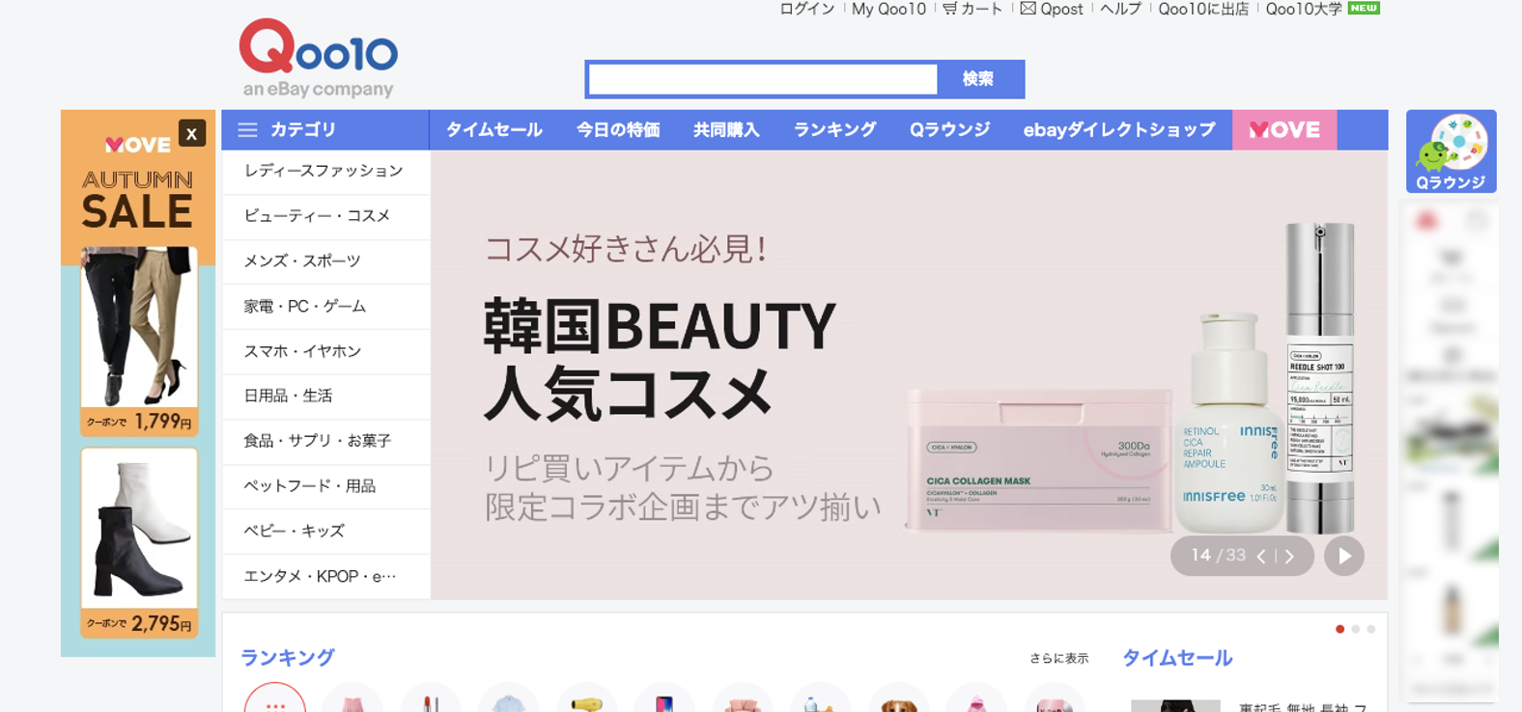The height and width of the screenshot is (712, 1522).
Task: Open エンタメ・KPOP category
Action: 326,577
